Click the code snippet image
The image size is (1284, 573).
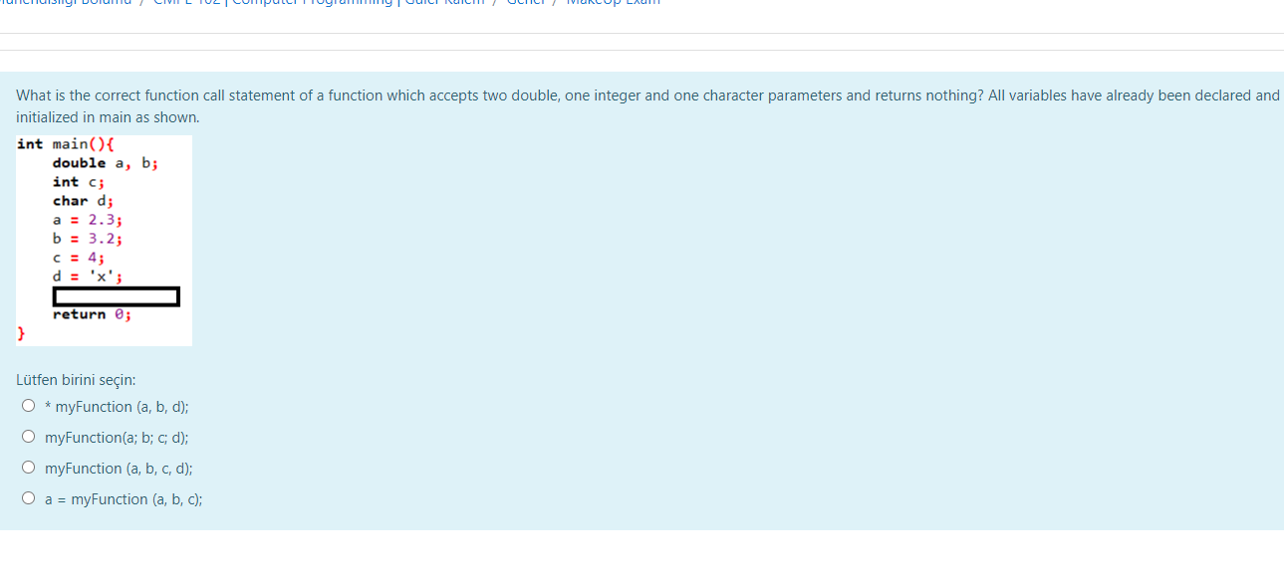coord(103,239)
